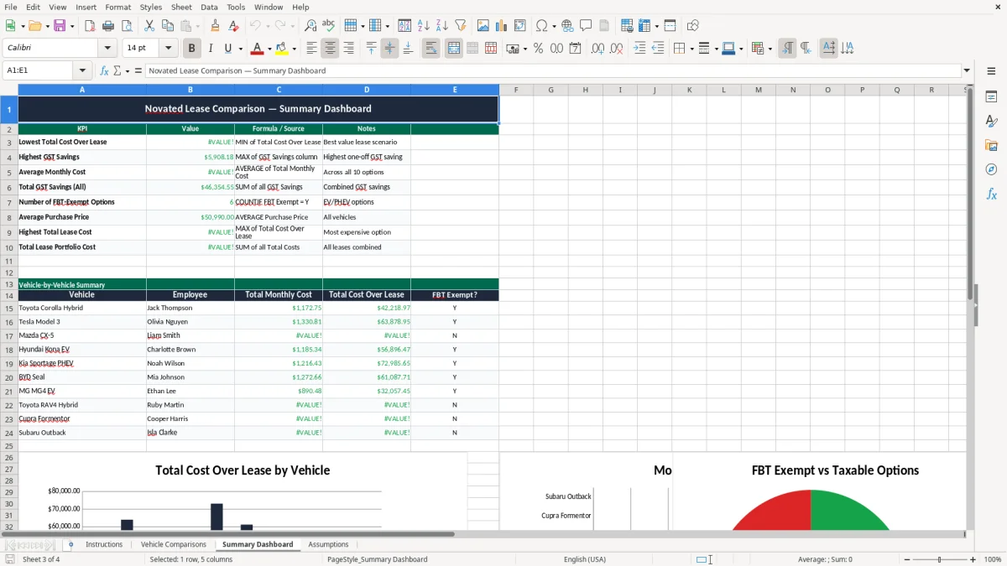
Task: Open the Underline style dropdown arrow
Action: point(240,49)
